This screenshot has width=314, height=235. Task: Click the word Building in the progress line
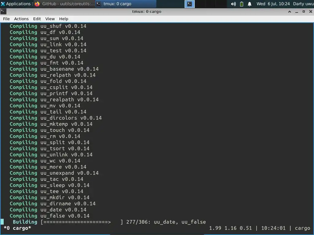click(25, 222)
